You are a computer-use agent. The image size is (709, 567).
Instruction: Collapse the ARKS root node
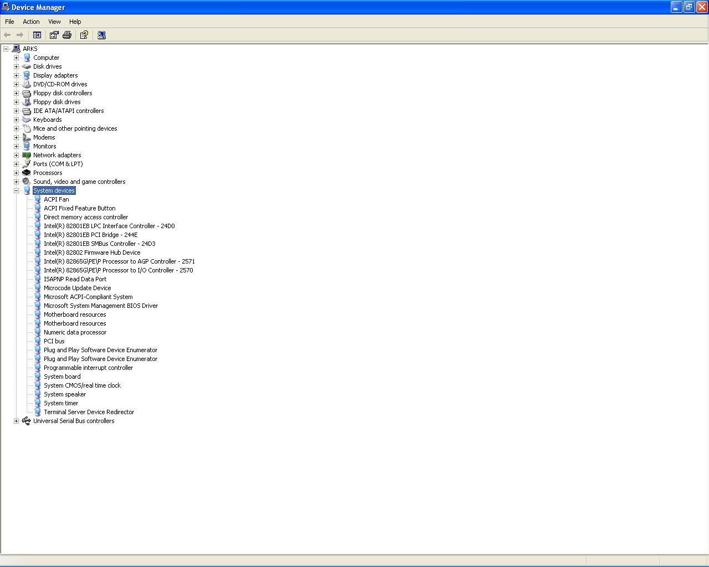click(6, 49)
